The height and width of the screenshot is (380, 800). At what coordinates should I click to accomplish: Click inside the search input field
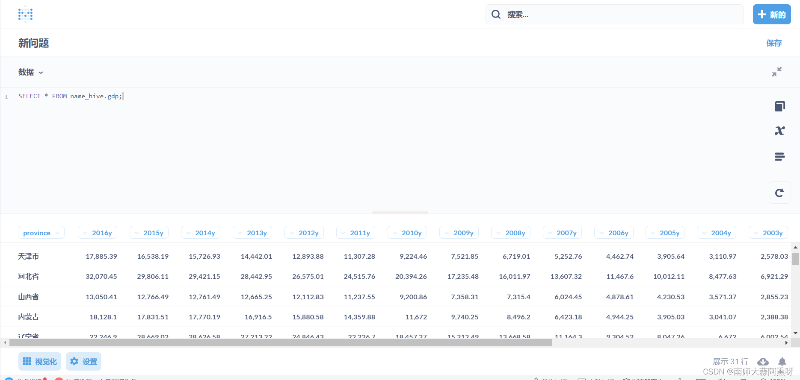coord(614,15)
